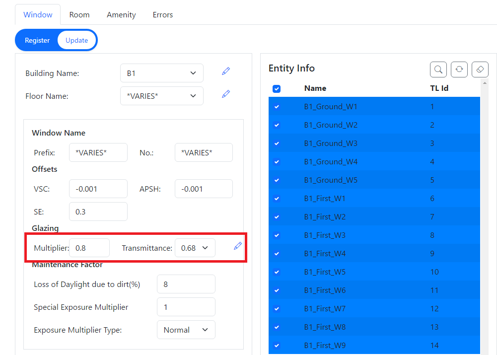Screen dimensions: 497x355
Task: Open the Errors tab
Action: 163,15
